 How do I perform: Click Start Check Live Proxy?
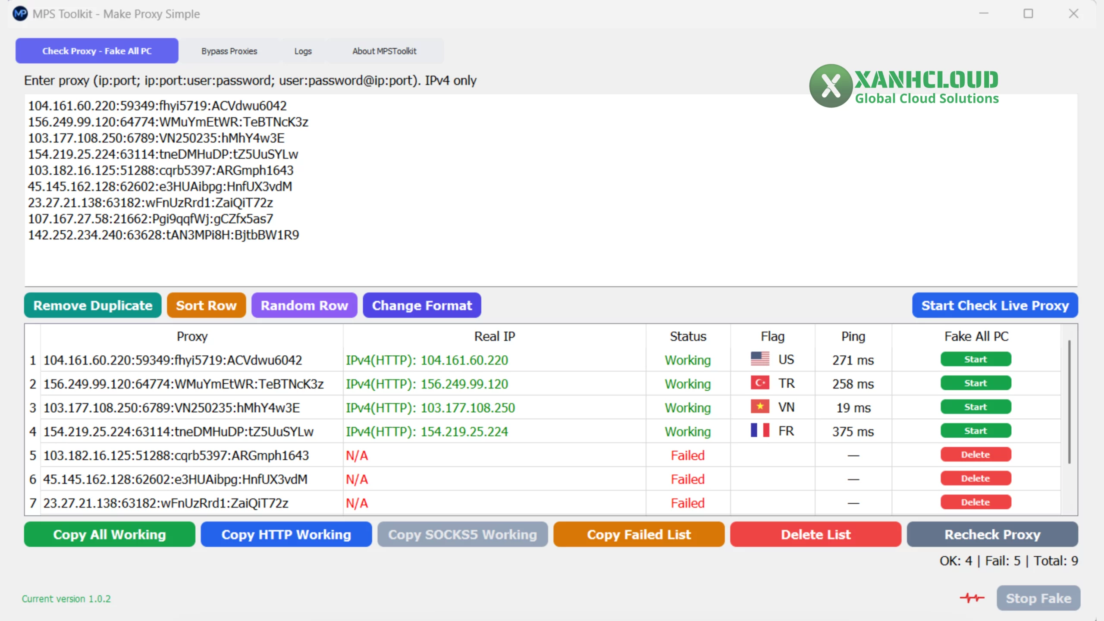[995, 305]
